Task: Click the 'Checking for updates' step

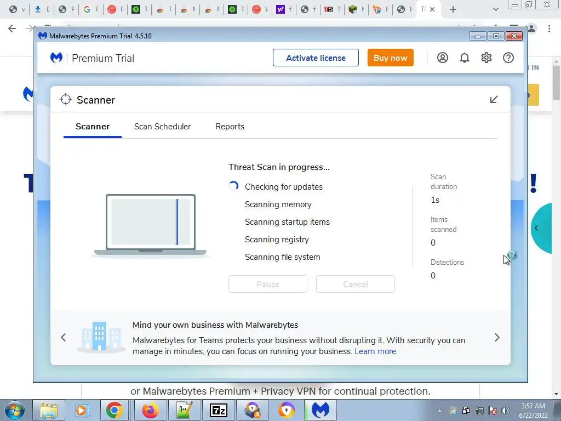Action: coord(284,187)
